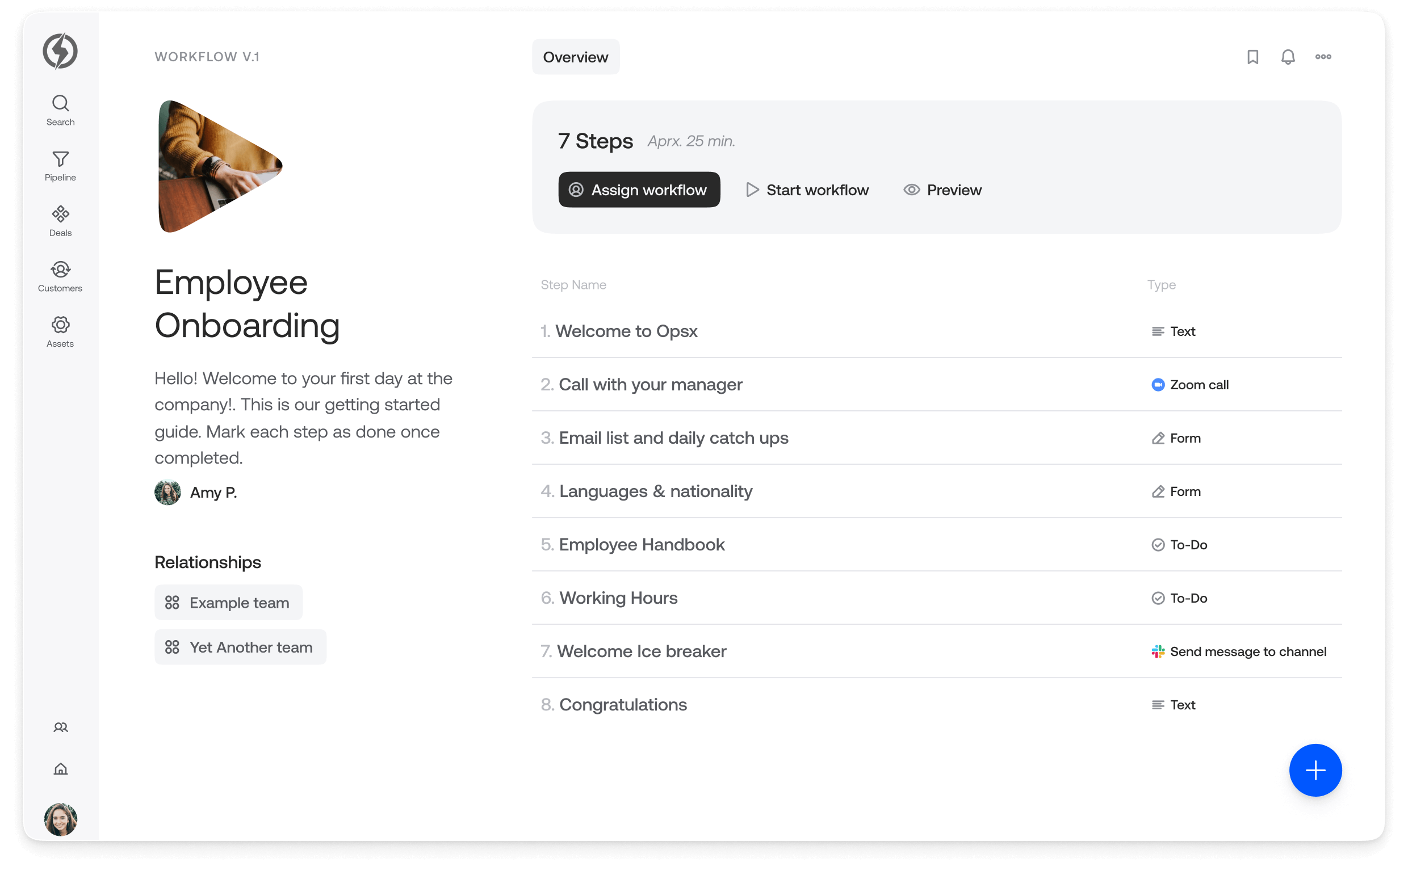Open notifications bell
The height and width of the screenshot is (875, 1408).
coord(1288,57)
